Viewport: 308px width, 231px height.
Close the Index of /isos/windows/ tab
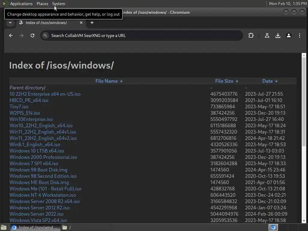[81, 23]
